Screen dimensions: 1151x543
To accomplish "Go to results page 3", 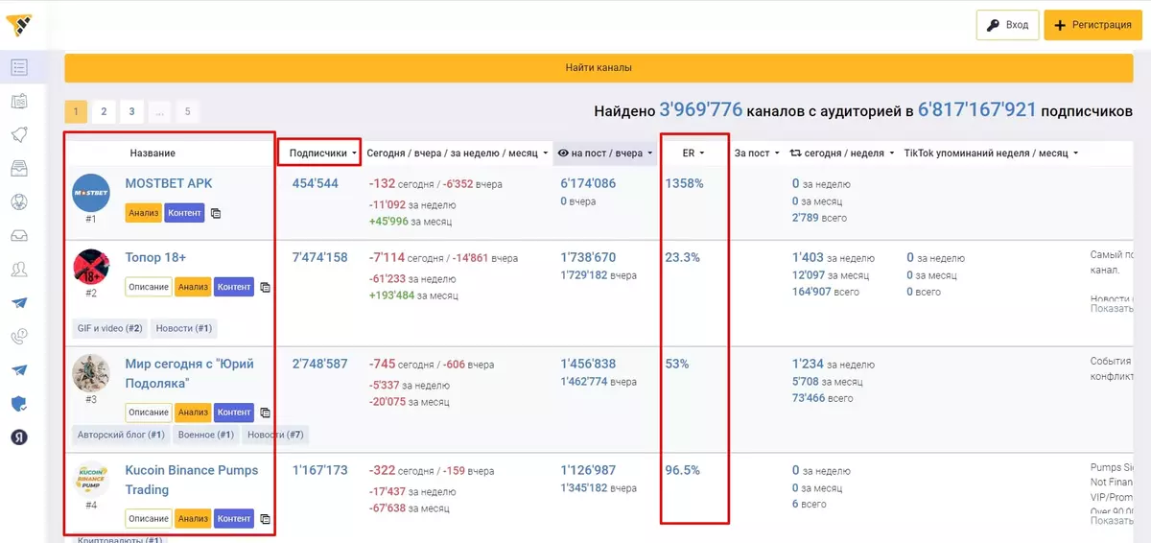I will [x=131, y=111].
